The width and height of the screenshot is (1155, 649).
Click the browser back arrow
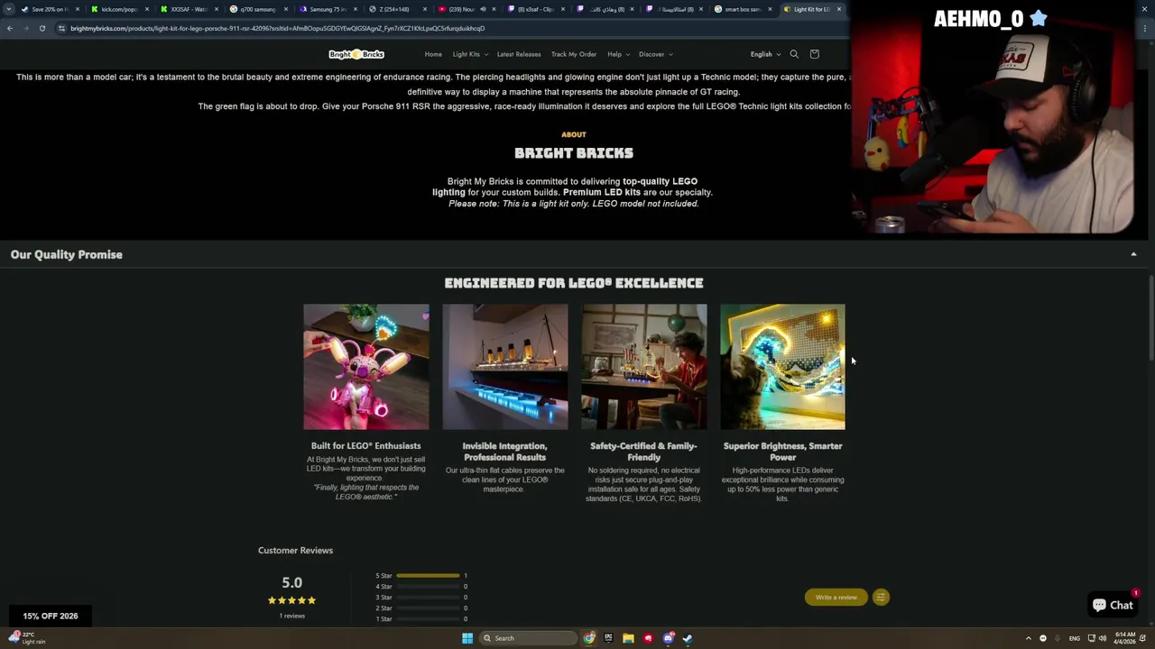(10, 28)
